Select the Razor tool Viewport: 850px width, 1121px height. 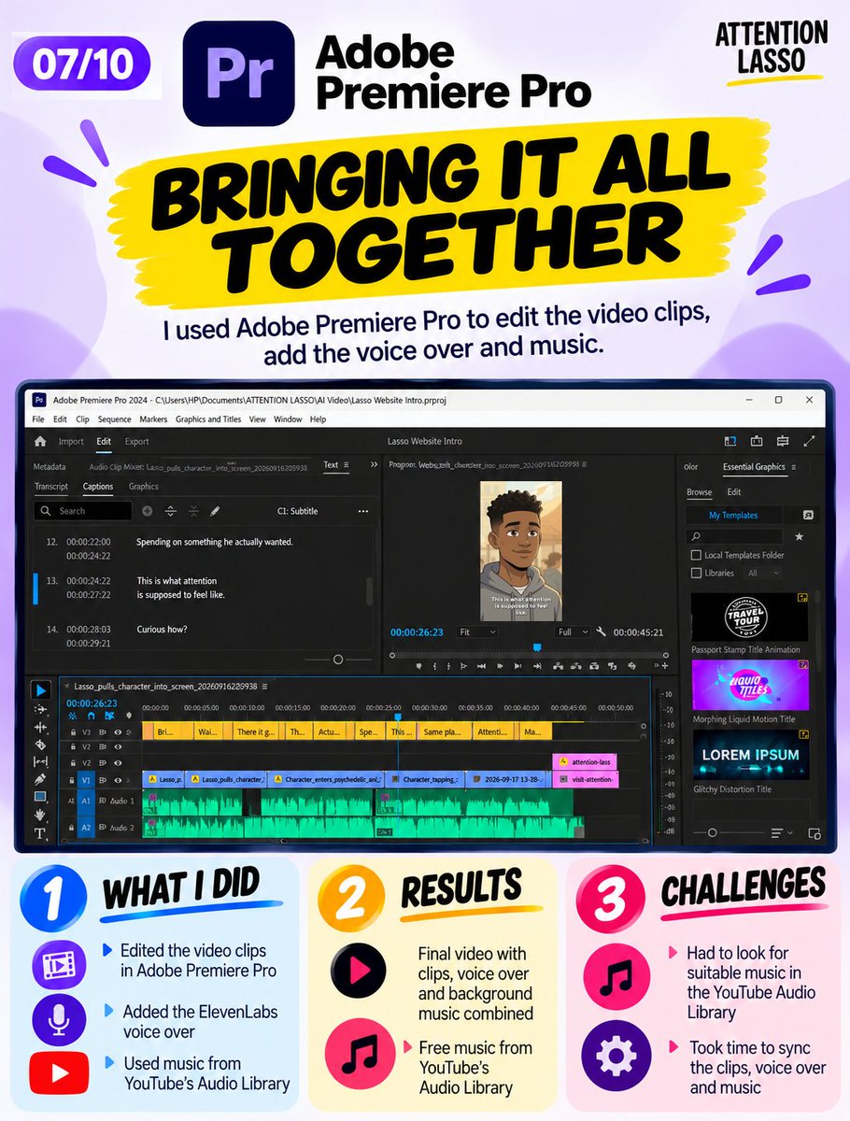click(40, 745)
